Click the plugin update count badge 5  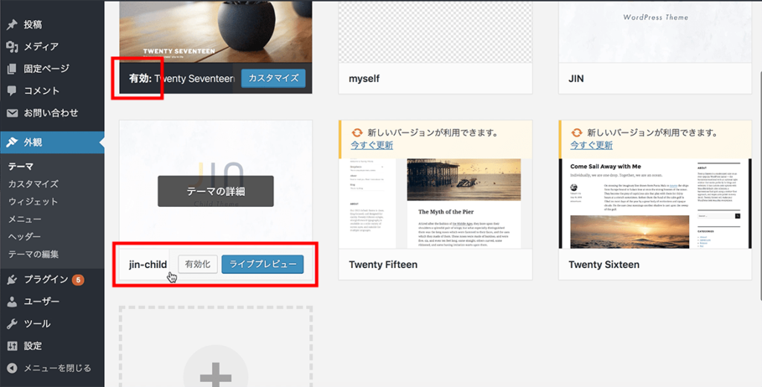point(77,280)
